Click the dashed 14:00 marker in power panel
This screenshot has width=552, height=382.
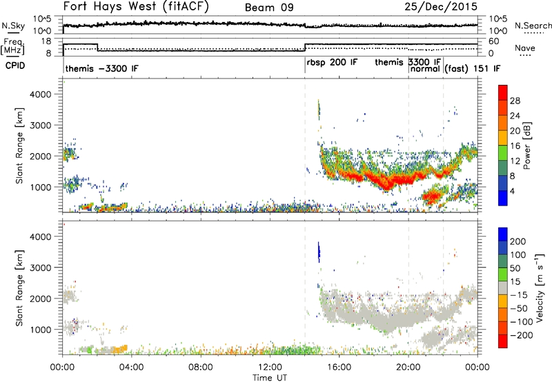[x=305, y=145]
